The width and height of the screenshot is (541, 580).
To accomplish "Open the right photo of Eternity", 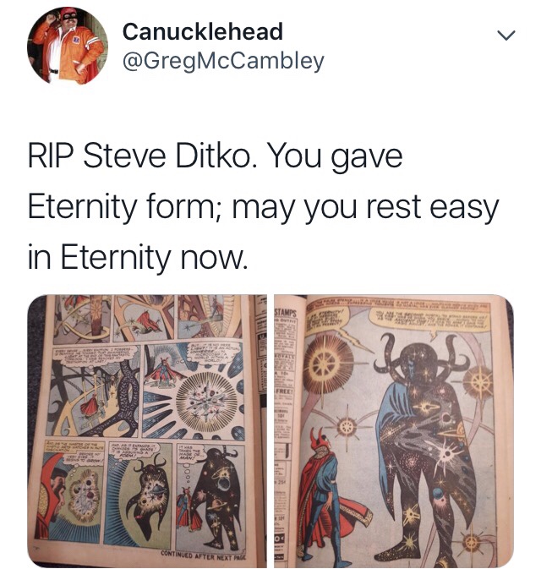I will click(x=394, y=431).
